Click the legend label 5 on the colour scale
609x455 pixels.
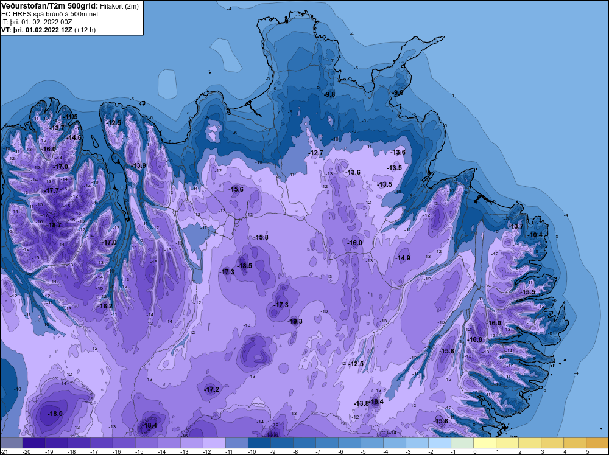point(588,451)
